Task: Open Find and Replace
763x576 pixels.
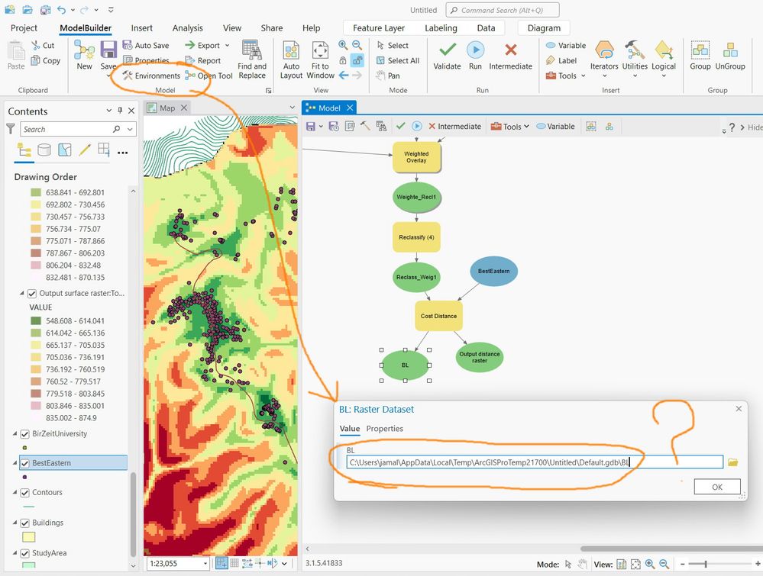Action: (252, 60)
